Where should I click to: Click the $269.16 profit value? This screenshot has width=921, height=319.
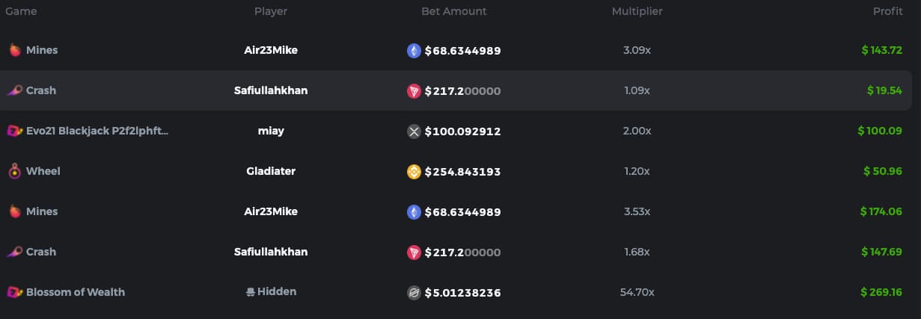(881, 292)
